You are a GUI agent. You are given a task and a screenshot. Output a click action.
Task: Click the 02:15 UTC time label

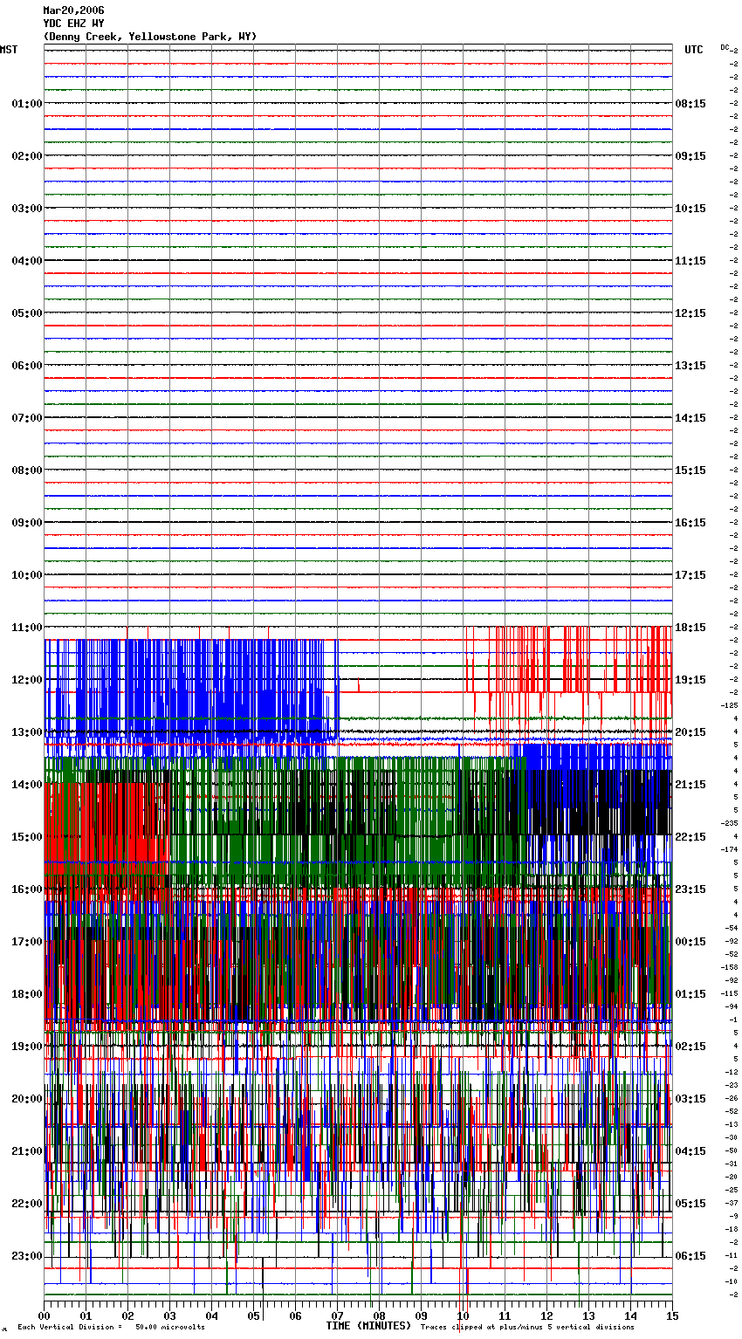tap(690, 1047)
